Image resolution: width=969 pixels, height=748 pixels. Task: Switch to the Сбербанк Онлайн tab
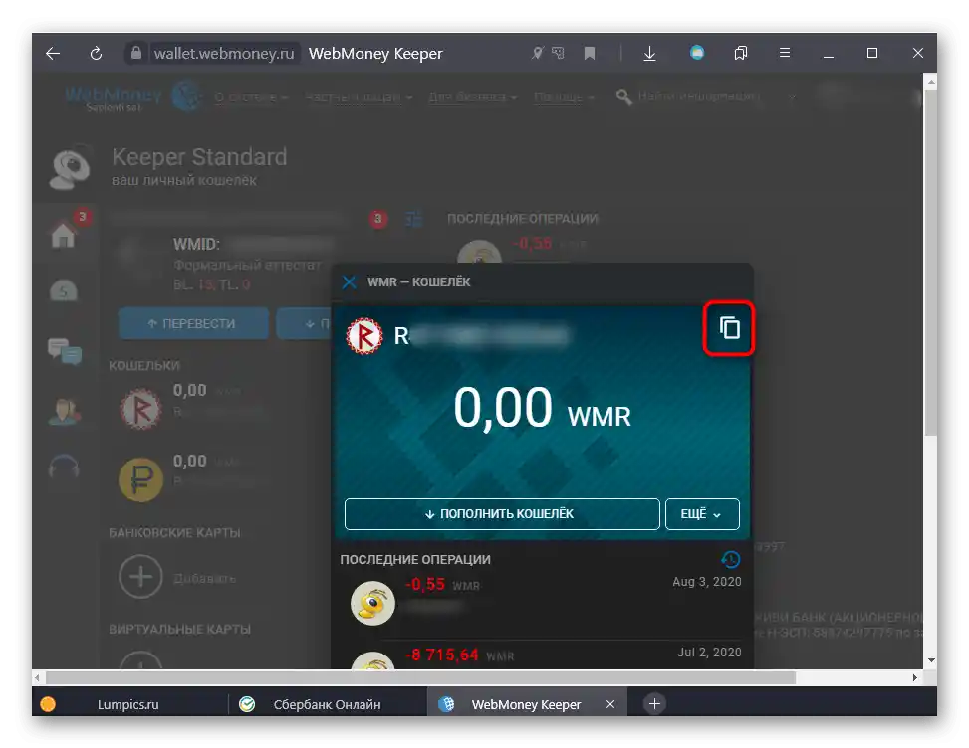(327, 704)
